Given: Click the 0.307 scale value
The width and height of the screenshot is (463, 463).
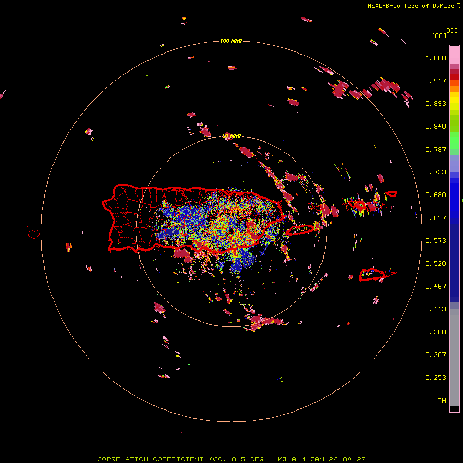Looking at the screenshot, I should coord(436,355).
